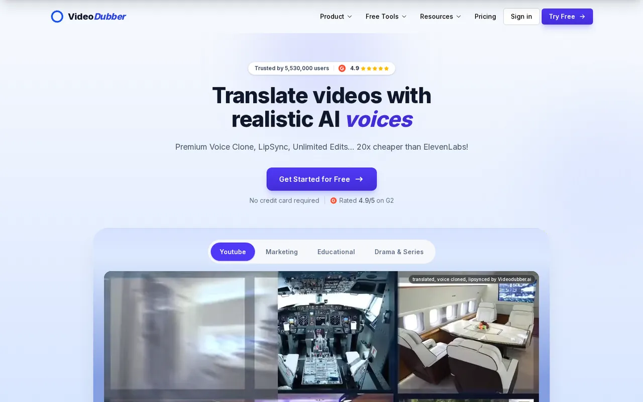Click the Try Free button
The width and height of the screenshot is (643, 402).
coord(567,17)
